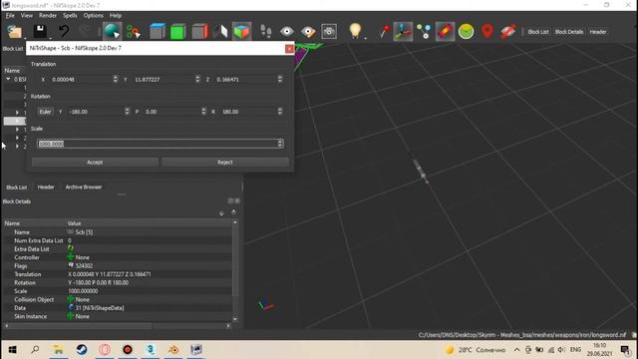The image size is (638, 359).
Task: Click Accept in the NiTriShape dialog
Action: click(x=95, y=162)
